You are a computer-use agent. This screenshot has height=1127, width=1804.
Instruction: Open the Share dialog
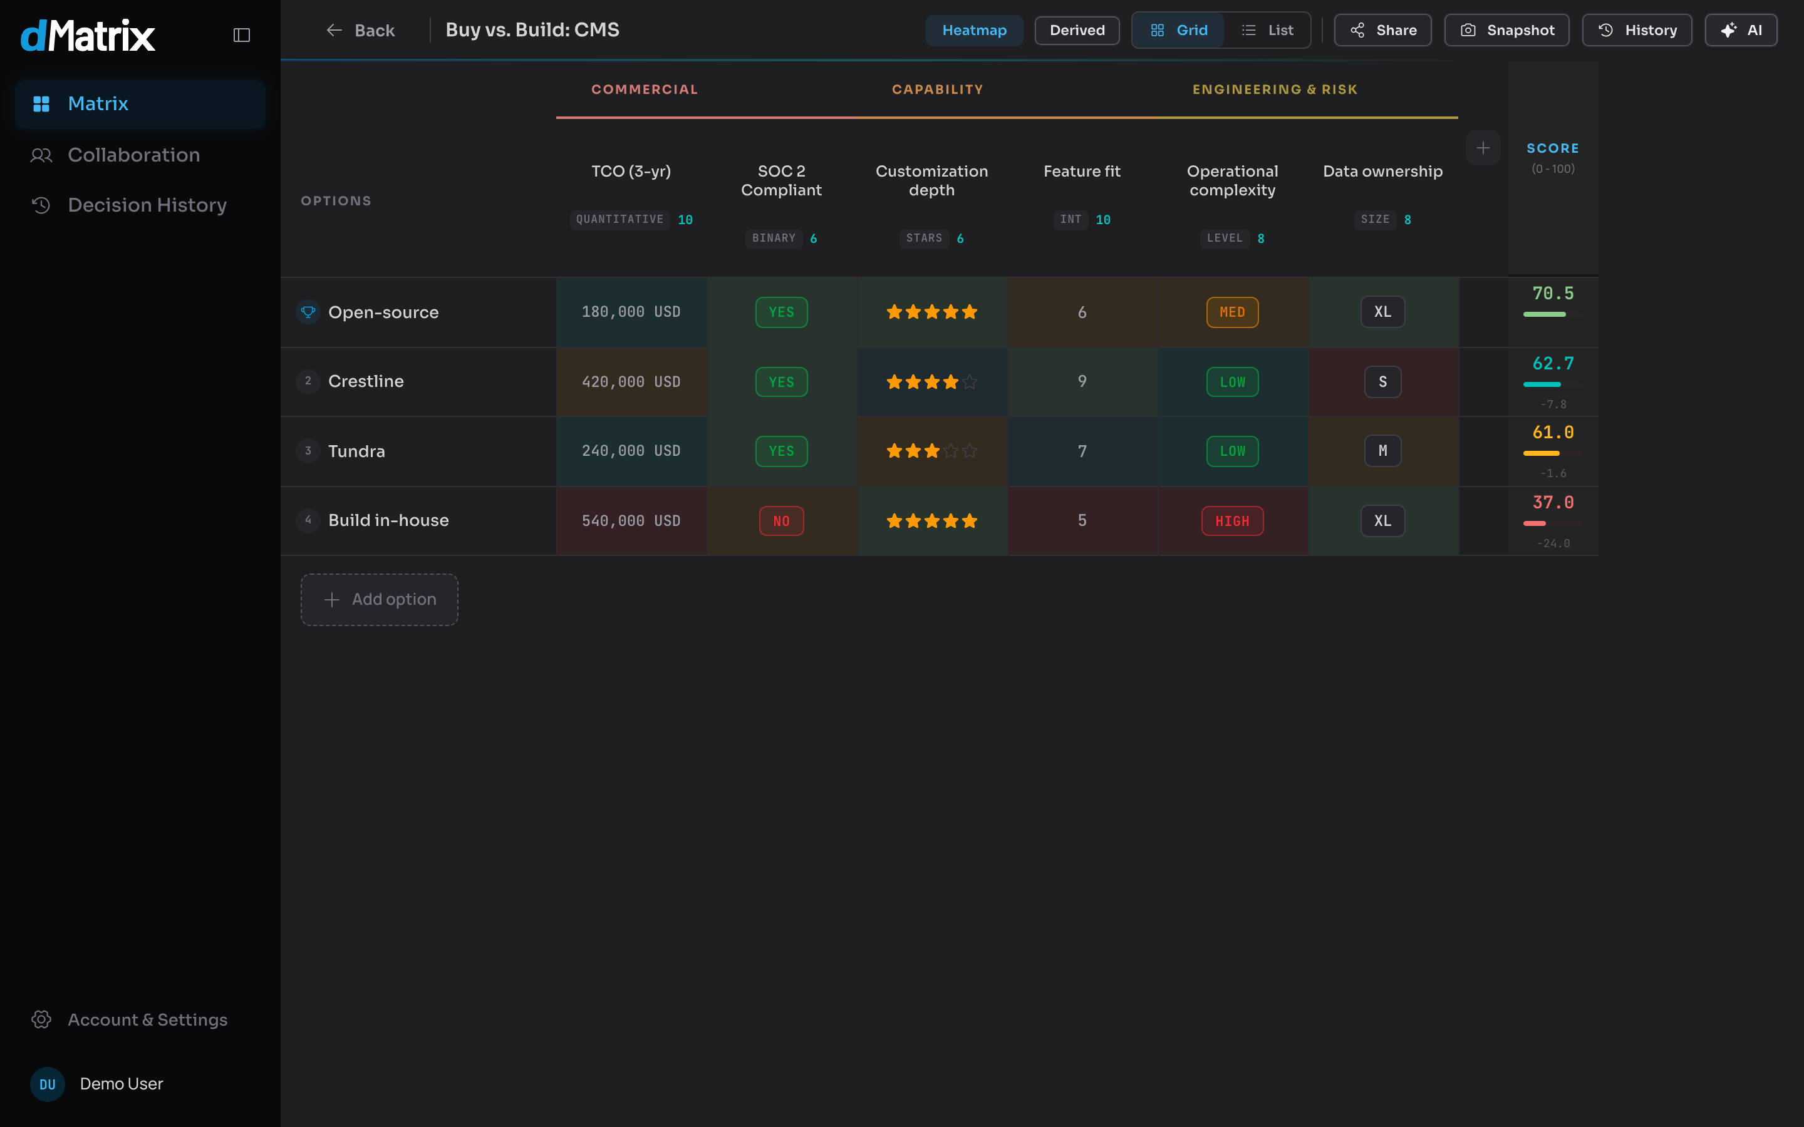point(1383,31)
